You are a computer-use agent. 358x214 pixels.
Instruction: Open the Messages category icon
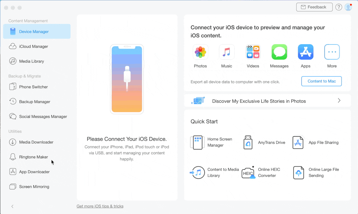[x=279, y=52]
